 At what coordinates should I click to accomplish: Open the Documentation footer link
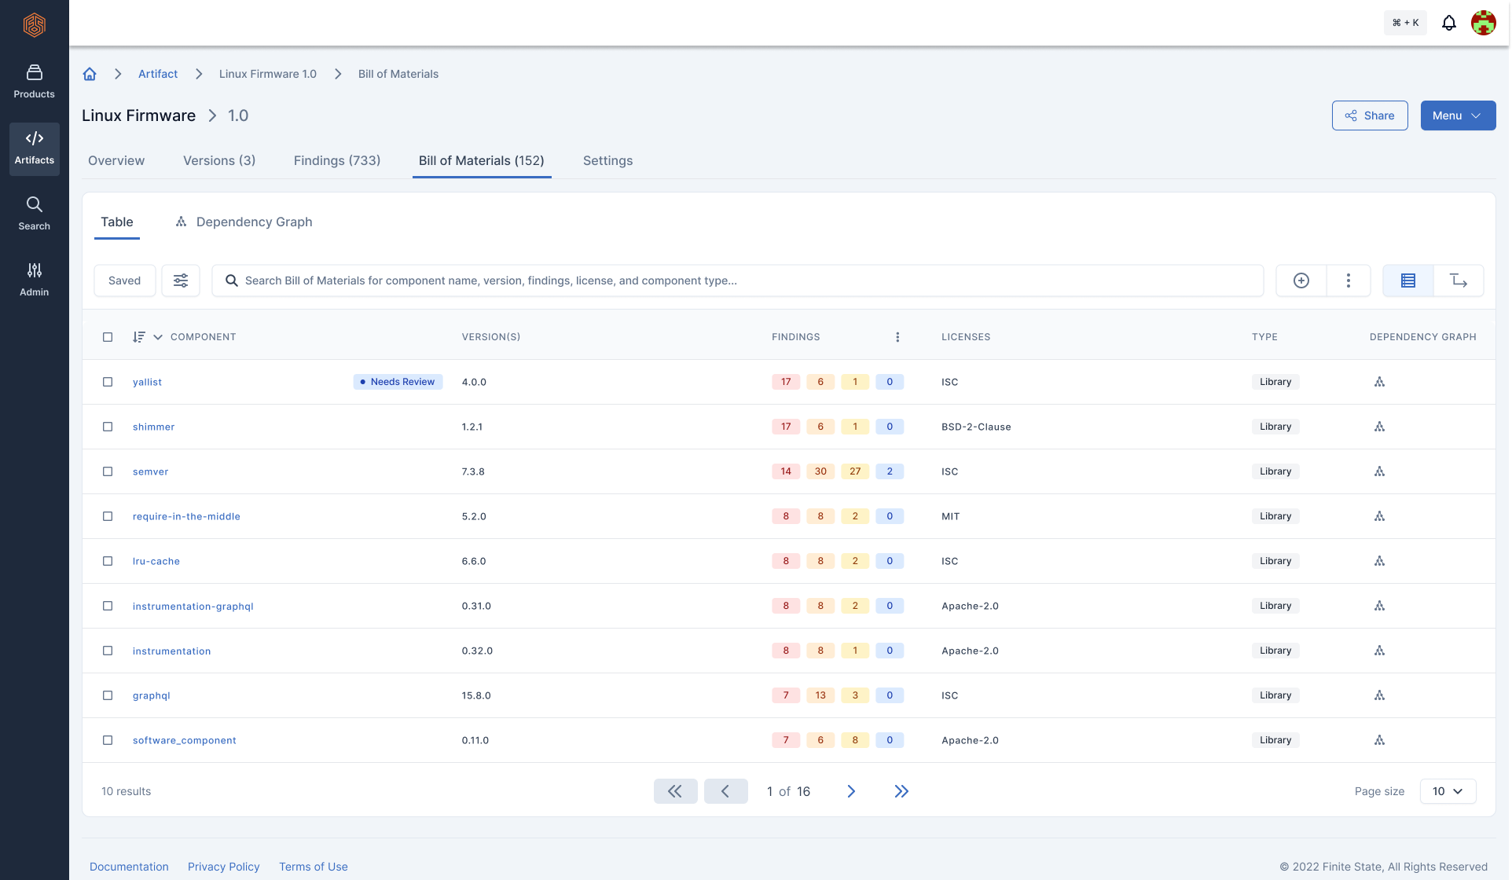click(129, 867)
